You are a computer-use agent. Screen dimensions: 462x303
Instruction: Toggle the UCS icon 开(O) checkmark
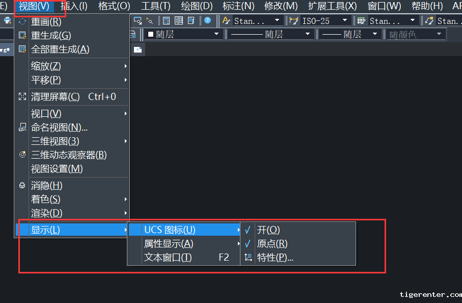pyautogui.click(x=268, y=230)
